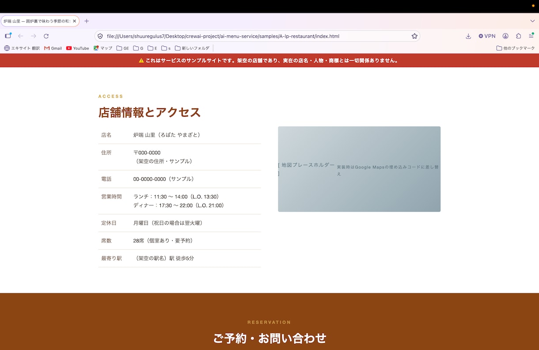The height and width of the screenshot is (350, 539).
Task: Click the ご予約・お問い合わせ heading
Action: pos(269,338)
